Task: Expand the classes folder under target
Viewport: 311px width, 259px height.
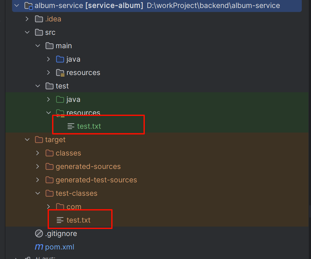Action: coord(38,153)
